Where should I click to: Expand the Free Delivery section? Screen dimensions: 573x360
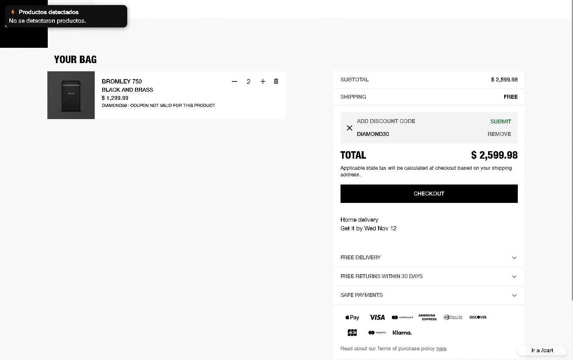click(429, 257)
